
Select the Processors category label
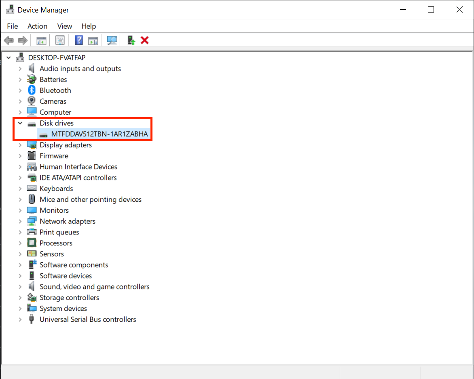click(x=56, y=243)
